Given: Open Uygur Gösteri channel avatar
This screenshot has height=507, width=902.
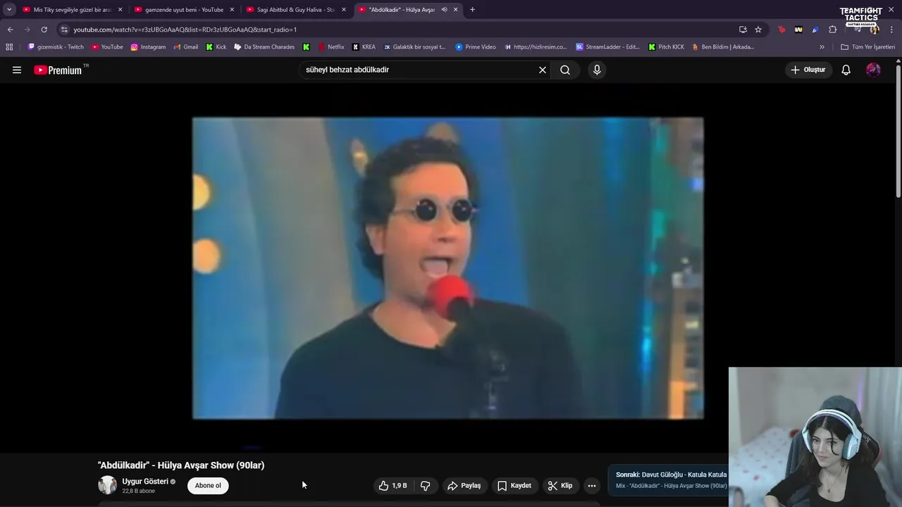Looking at the screenshot, I should [x=107, y=484].
